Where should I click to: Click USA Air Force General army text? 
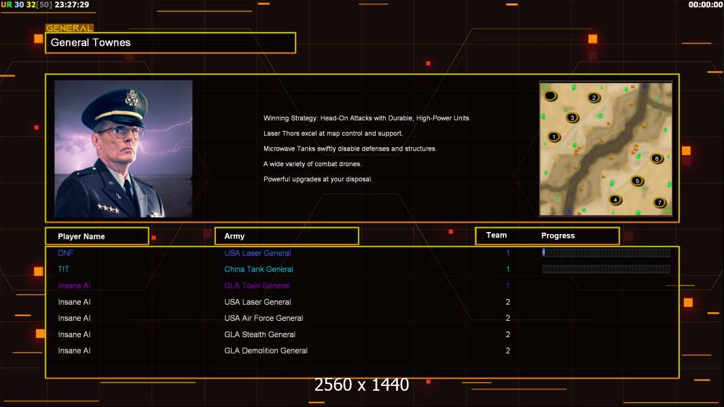[x=264, y=318]
